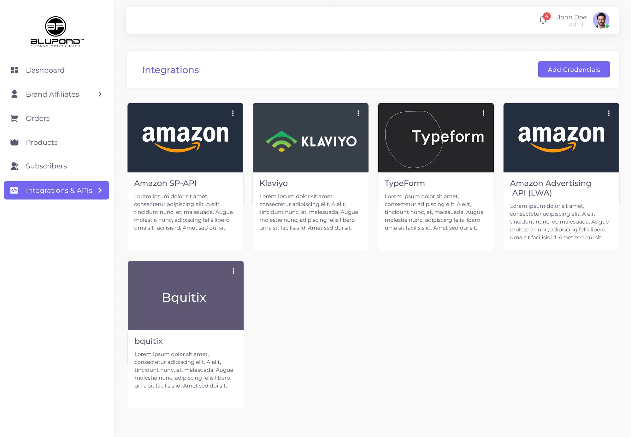Click the notification bell icon
Screen dimensions: 631x437
(x=543, y=20)
